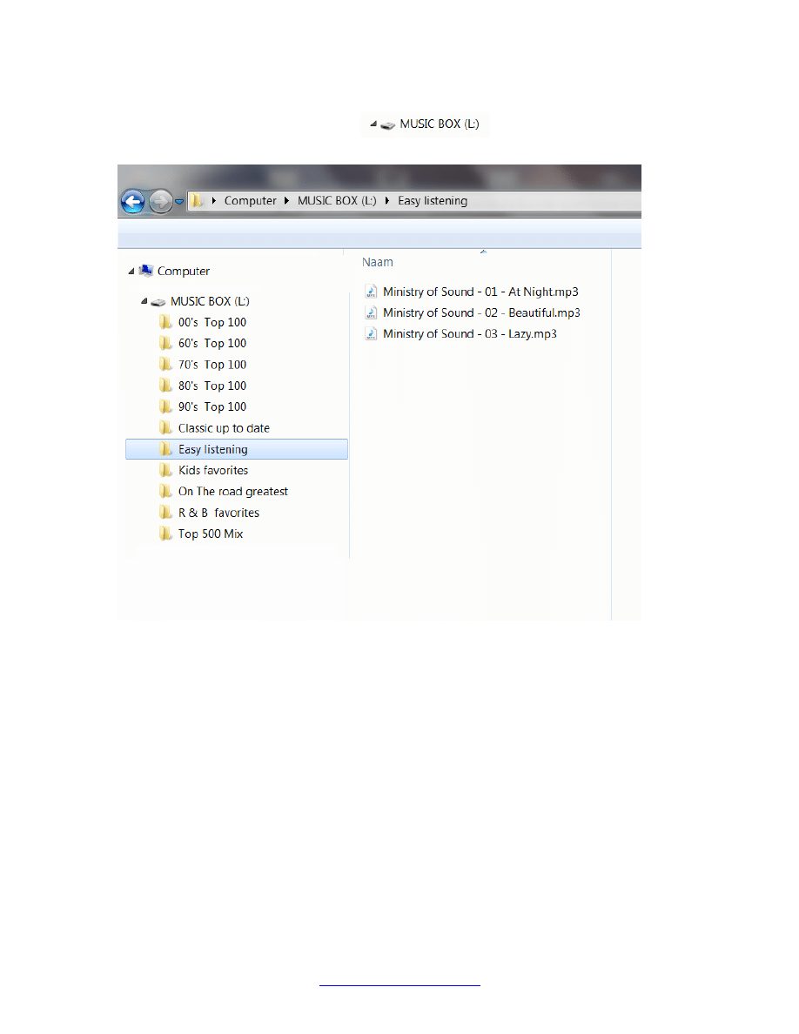Click Easy listening in the address bar
The image size is (799, 1034).
pyautogui.click(x=432, y=201)
